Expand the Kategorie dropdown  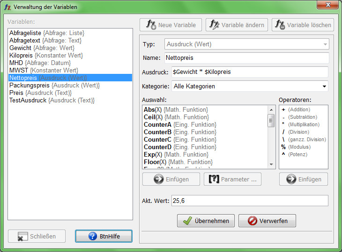click(x=324, y=86)
